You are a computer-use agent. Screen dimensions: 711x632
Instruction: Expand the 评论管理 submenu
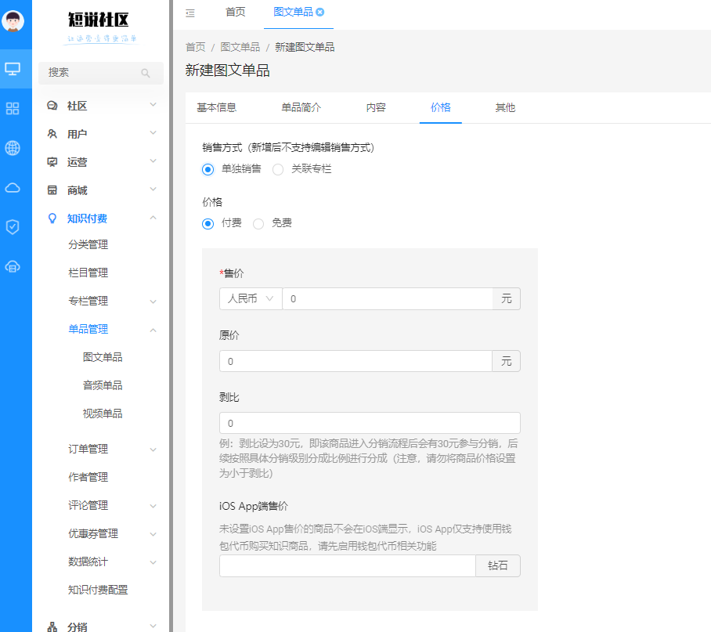tap(153, 506)
